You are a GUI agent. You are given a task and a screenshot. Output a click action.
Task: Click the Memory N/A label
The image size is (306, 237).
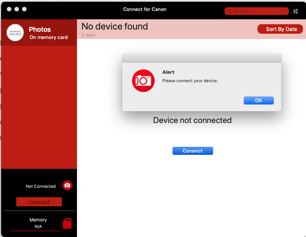point(38,223)
